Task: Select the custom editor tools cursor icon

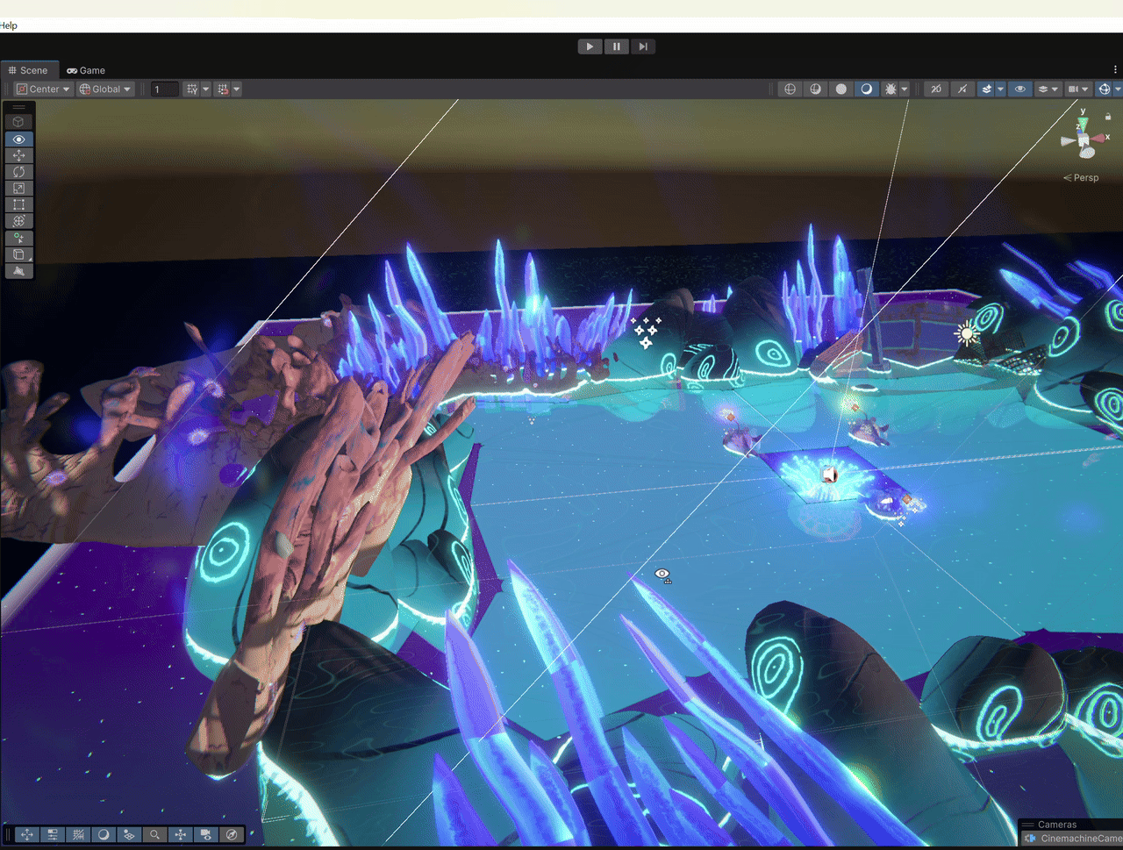Action: coord(18,239)
